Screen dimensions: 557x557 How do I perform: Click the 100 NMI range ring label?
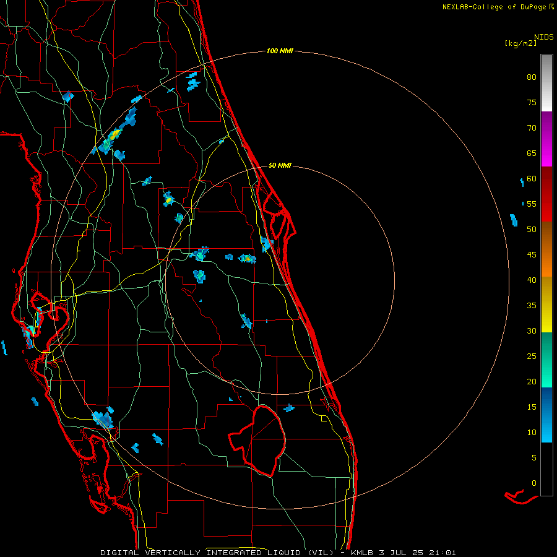click(280, 51)
